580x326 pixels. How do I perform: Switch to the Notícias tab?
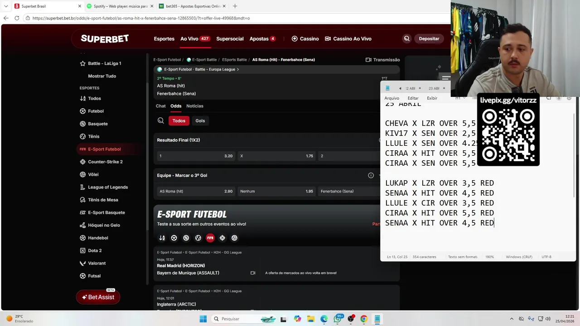tap(195, 106)
